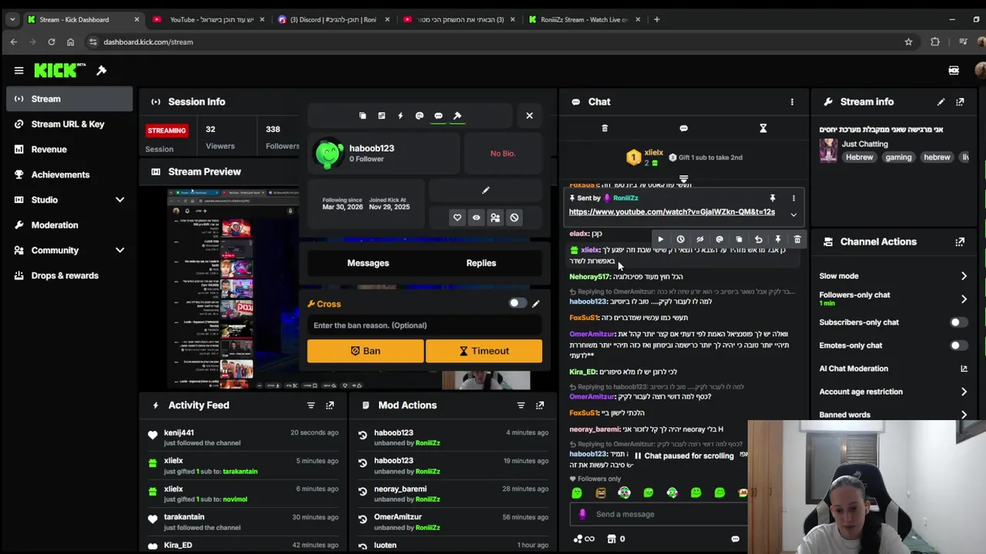
Task: Filter the Mod Actions list
Action: click(x=521, y=405)
